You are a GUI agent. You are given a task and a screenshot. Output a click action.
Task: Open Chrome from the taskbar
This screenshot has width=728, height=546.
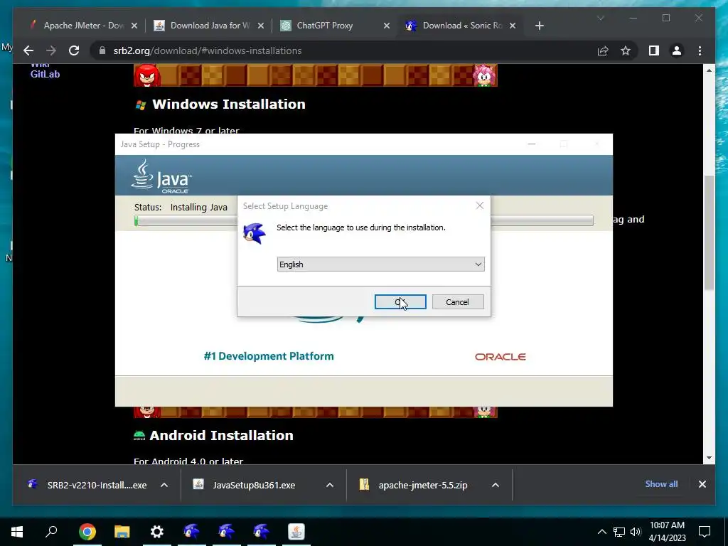click(x=87, y=532)
